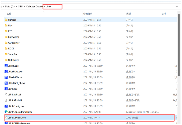Select the JFlashLite.exe file icon

click(6, 72)
